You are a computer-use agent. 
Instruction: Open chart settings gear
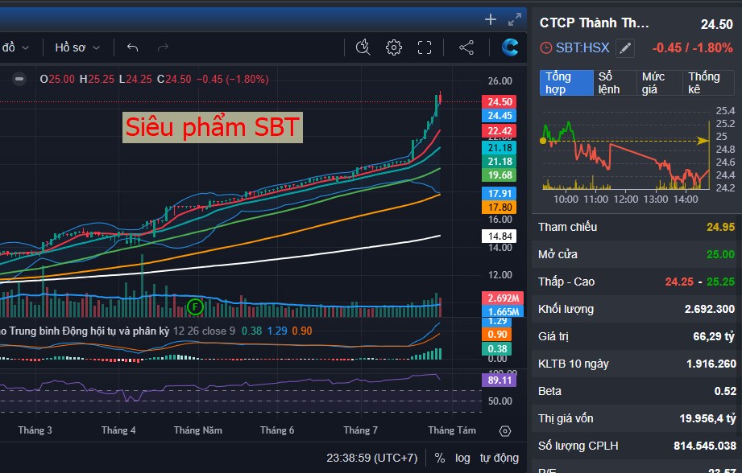coord(394,47)
